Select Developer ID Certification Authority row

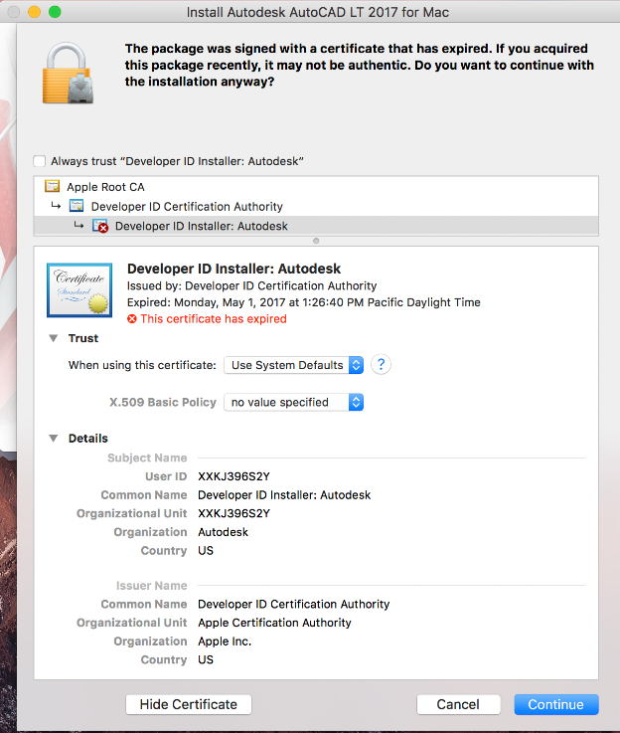tap(316, 206)
